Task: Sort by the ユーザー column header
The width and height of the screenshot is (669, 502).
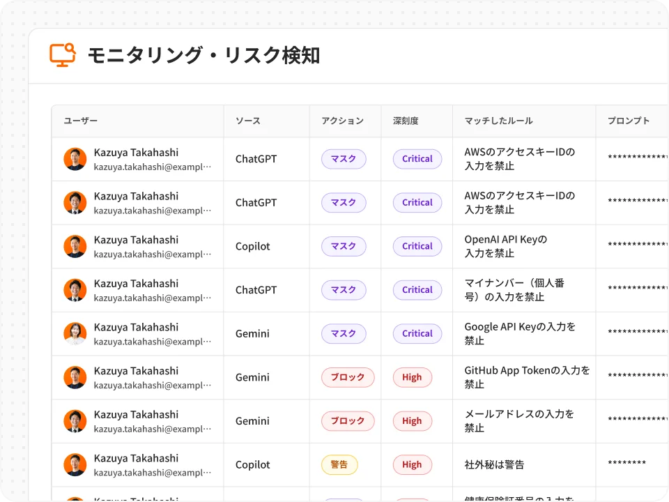Action: tap(81, 121)
